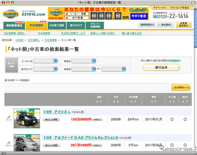Click 今すぐ査定 in the banner
Screen dimensions: 197x155
[x=139, y=16]
